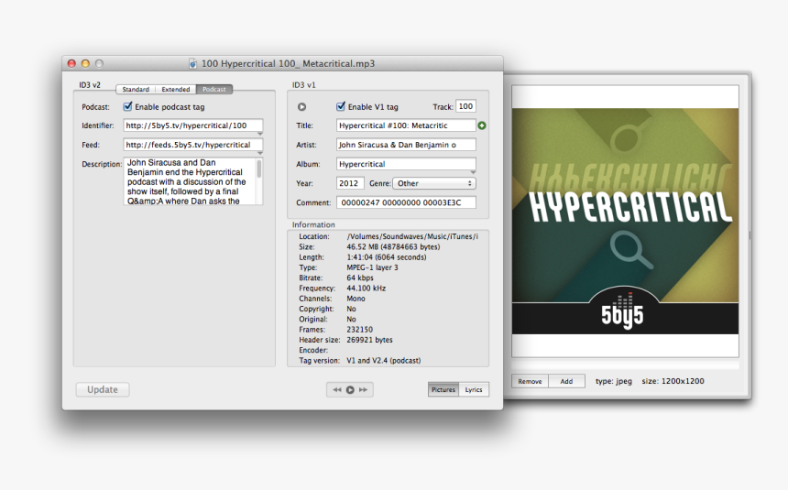Click the window title '100 Hypercritical 100_ Metacritical.mp3'
This screenshot has height=490, width=788.
tap(288, 63)
